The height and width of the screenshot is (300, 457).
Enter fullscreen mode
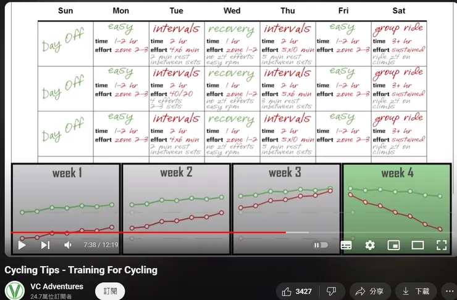pyautogui.click(x=442, y=245)
